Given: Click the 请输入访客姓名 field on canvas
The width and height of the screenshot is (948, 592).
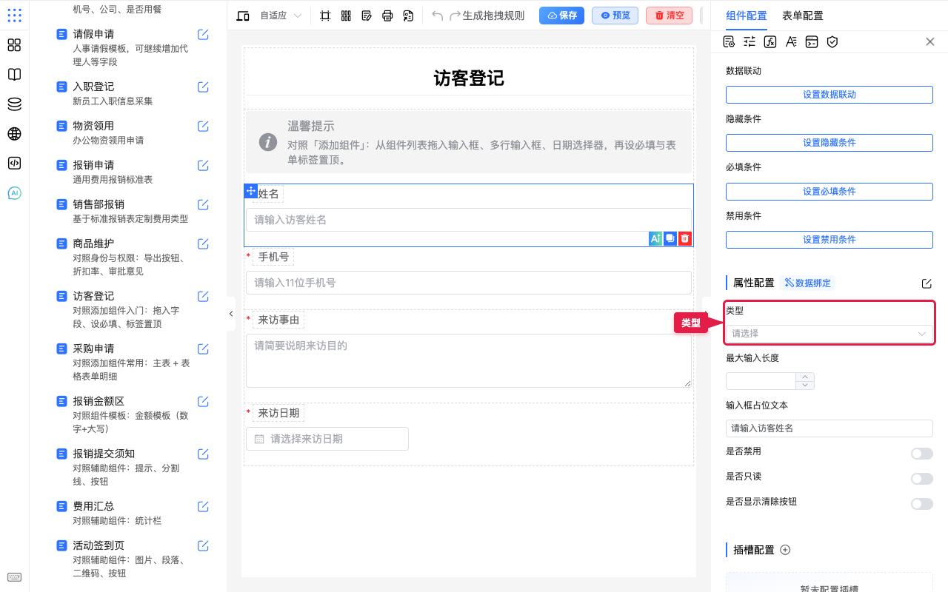Looking at the screenshot, I should pos(468,220).
